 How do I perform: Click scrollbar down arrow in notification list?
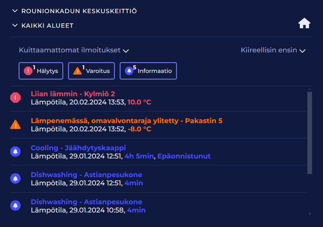click(310, 214)
